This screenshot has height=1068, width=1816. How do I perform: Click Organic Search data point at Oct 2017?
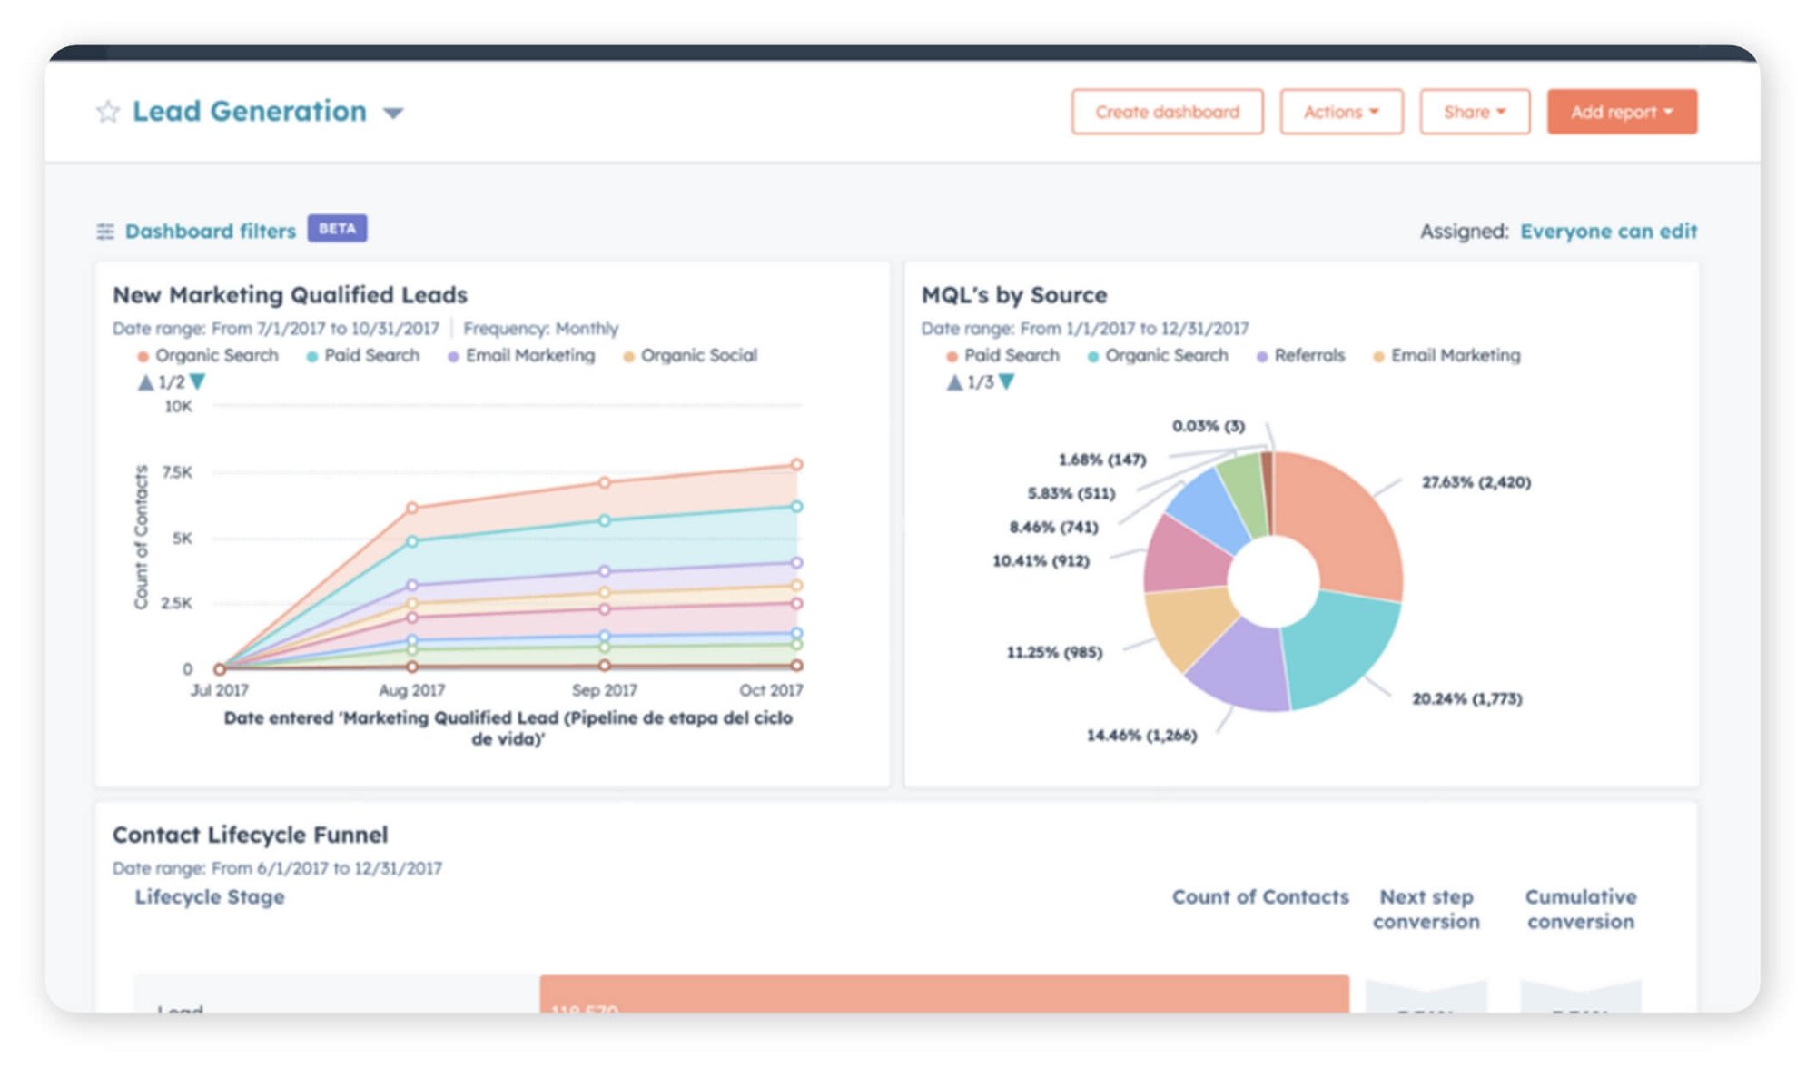click(x=796, y=464)
